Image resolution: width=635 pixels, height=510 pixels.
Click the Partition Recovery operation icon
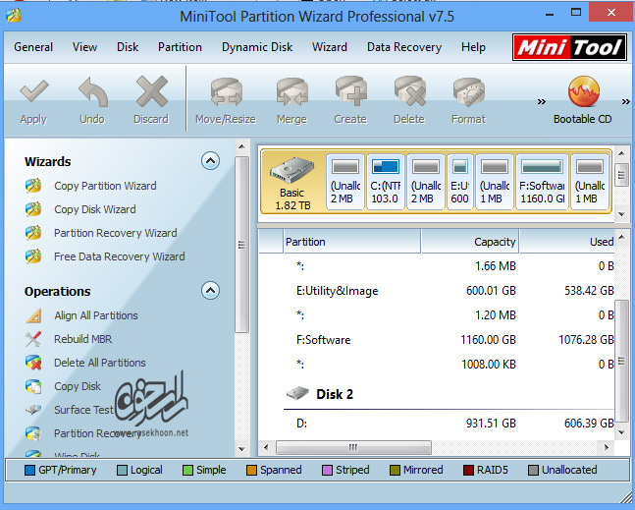click(x=33, y=433)
